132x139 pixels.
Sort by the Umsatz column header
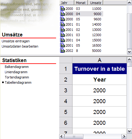click(95, 3)
